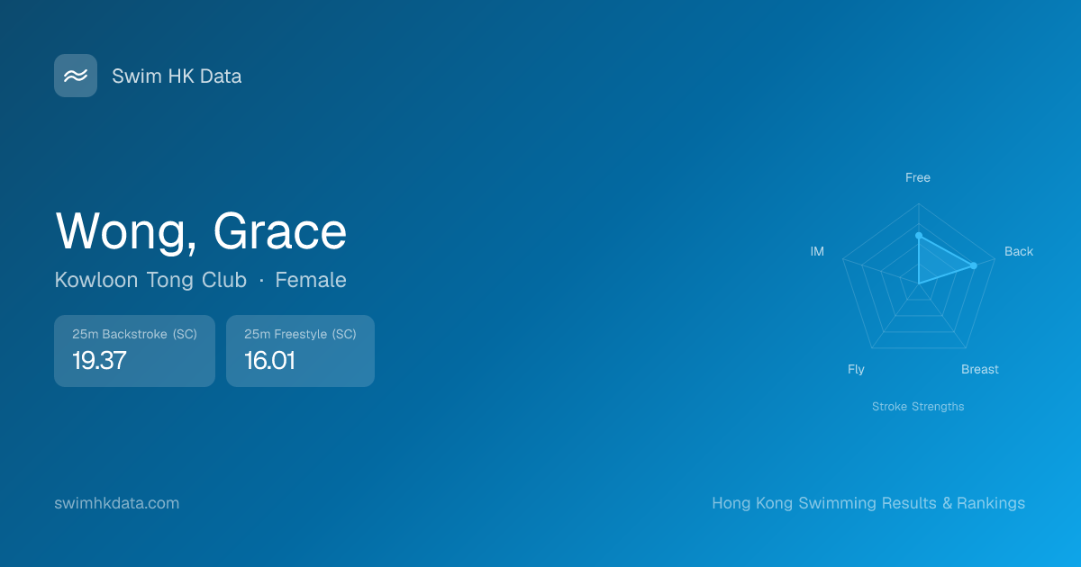1081x567 pixels.
Task: Open the Kowloon Tong Club link
Action: (150, 280)
